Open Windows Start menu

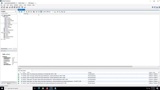tap(2, 88)
